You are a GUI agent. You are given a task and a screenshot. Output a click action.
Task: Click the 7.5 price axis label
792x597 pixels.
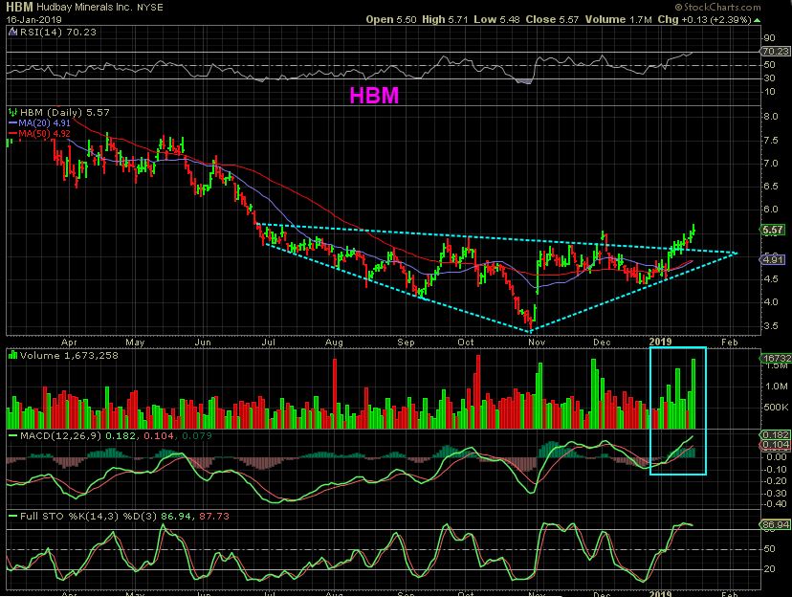(771, 140)
